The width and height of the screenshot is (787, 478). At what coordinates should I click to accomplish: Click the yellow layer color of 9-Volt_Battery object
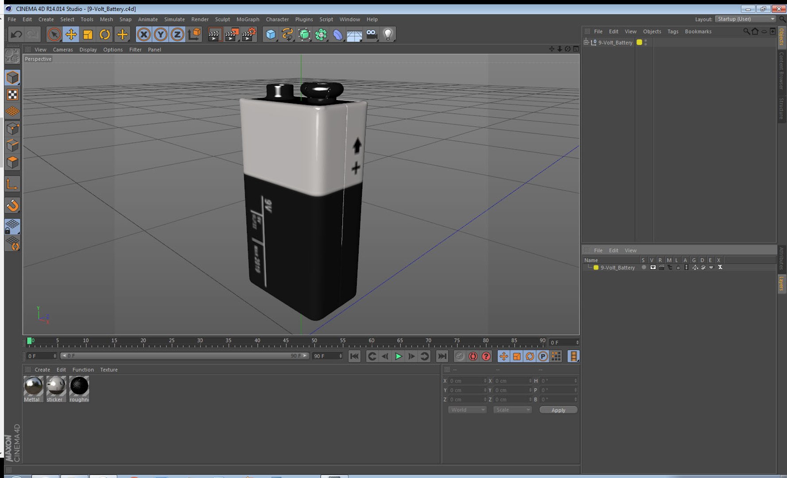(x=639, y=42)
